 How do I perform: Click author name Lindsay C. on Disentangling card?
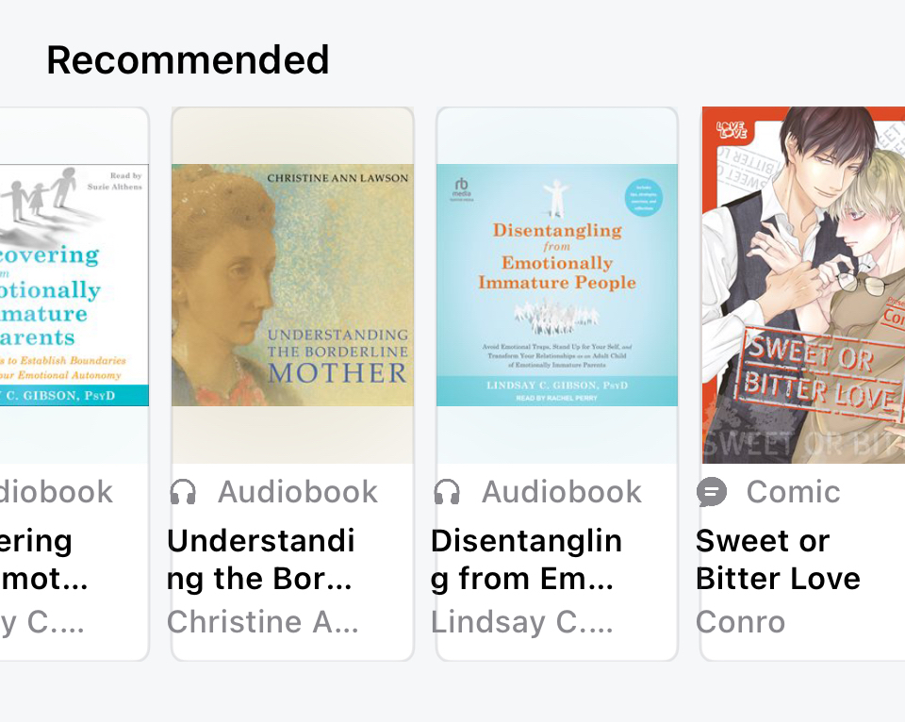[521, 622]
